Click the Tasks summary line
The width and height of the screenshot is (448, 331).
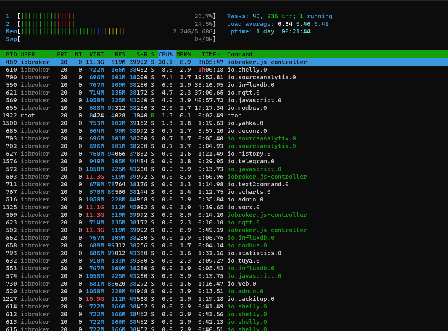pos(280,16)
